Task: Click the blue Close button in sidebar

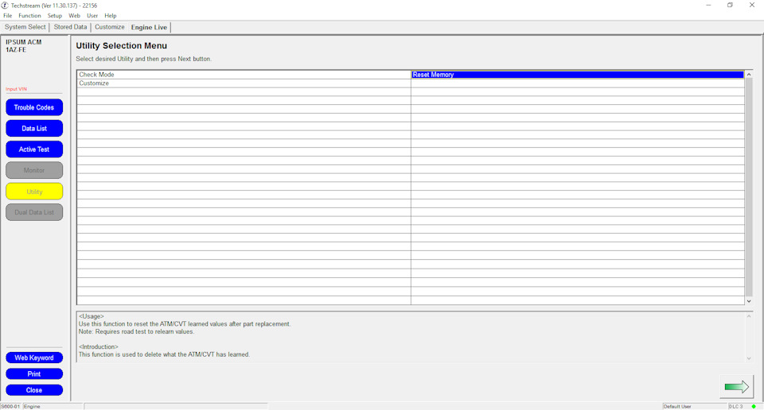Action: (x=34, y=390)
